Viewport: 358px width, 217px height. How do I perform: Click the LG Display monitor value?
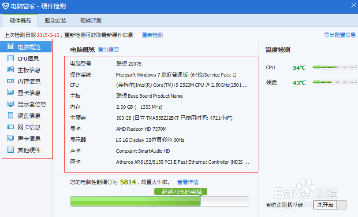click(150, 140)
